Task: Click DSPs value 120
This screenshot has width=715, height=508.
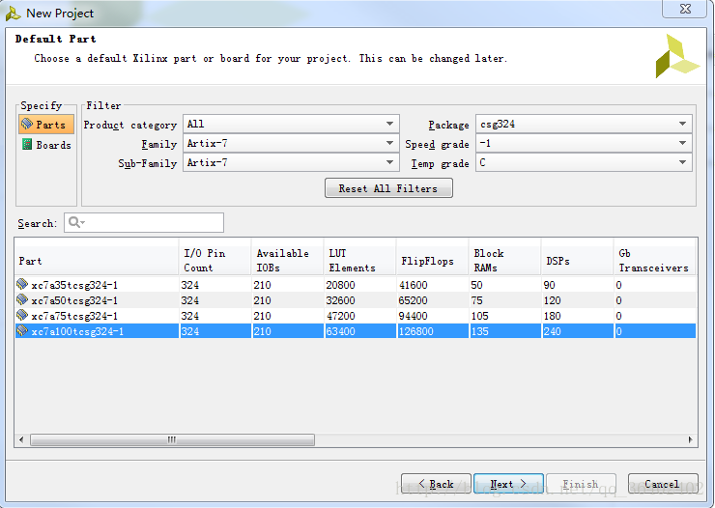Action: [x=552, y=300]
